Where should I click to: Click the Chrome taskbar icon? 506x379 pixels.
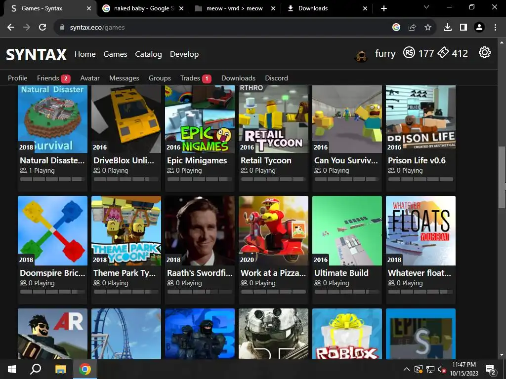click(85, 369)
